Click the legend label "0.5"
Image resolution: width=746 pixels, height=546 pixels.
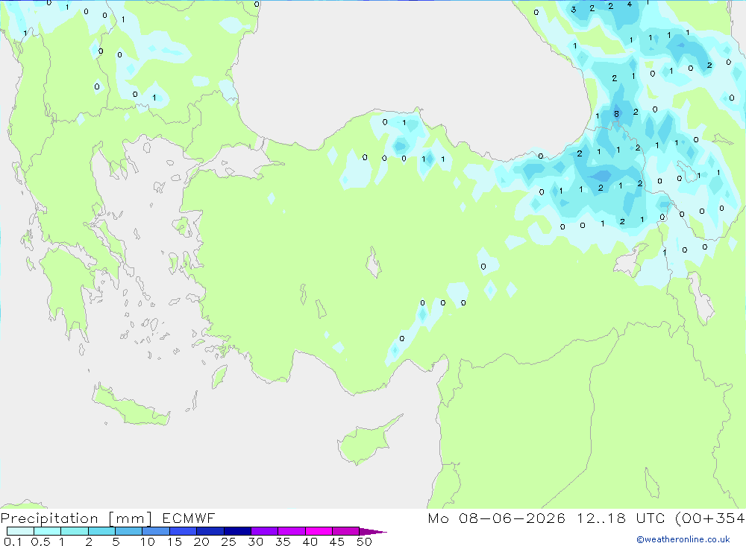pos(40,542)
